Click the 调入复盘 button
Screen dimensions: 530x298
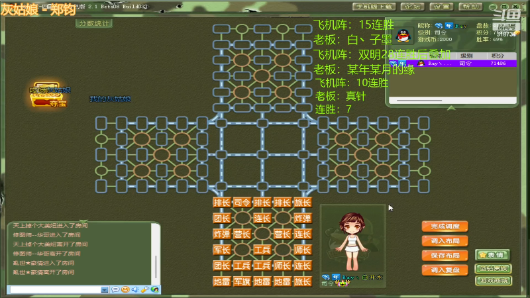pyautogui.click(x=445, y=270)
